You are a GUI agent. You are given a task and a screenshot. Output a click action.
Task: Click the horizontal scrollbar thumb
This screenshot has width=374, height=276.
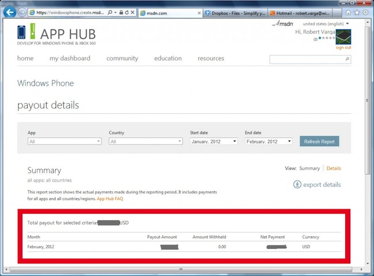click(x=181, y=269)
